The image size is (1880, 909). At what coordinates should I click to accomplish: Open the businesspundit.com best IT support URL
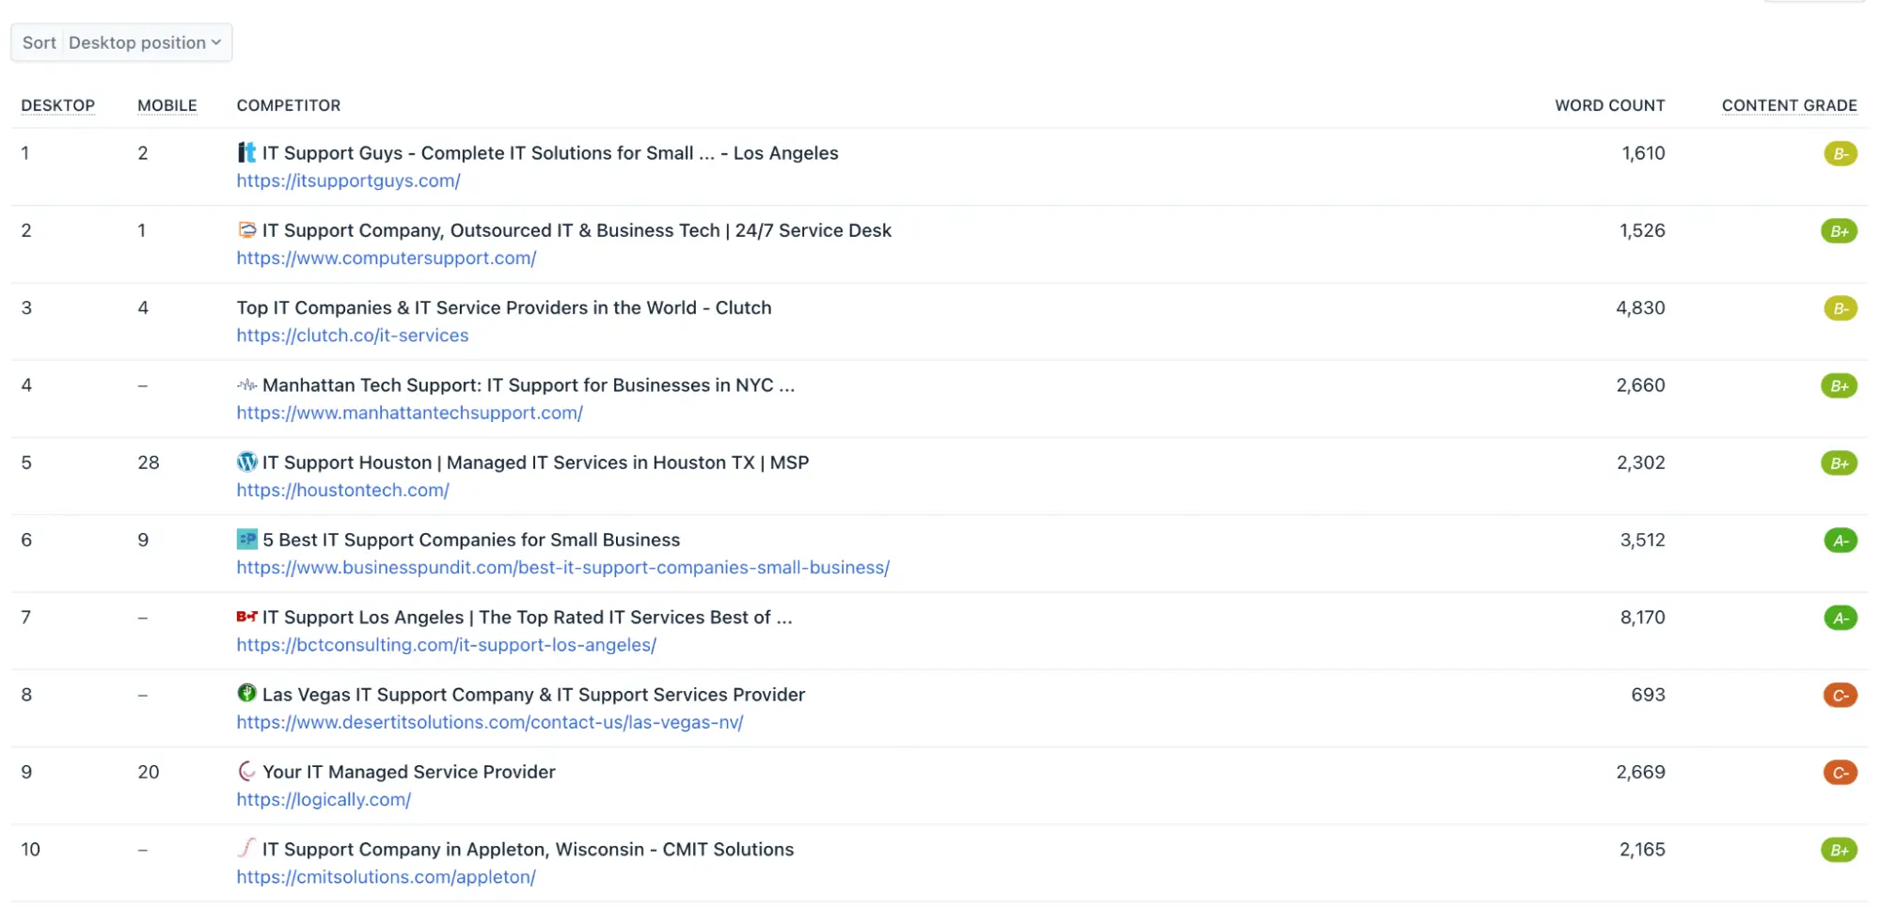coord(562,568)
